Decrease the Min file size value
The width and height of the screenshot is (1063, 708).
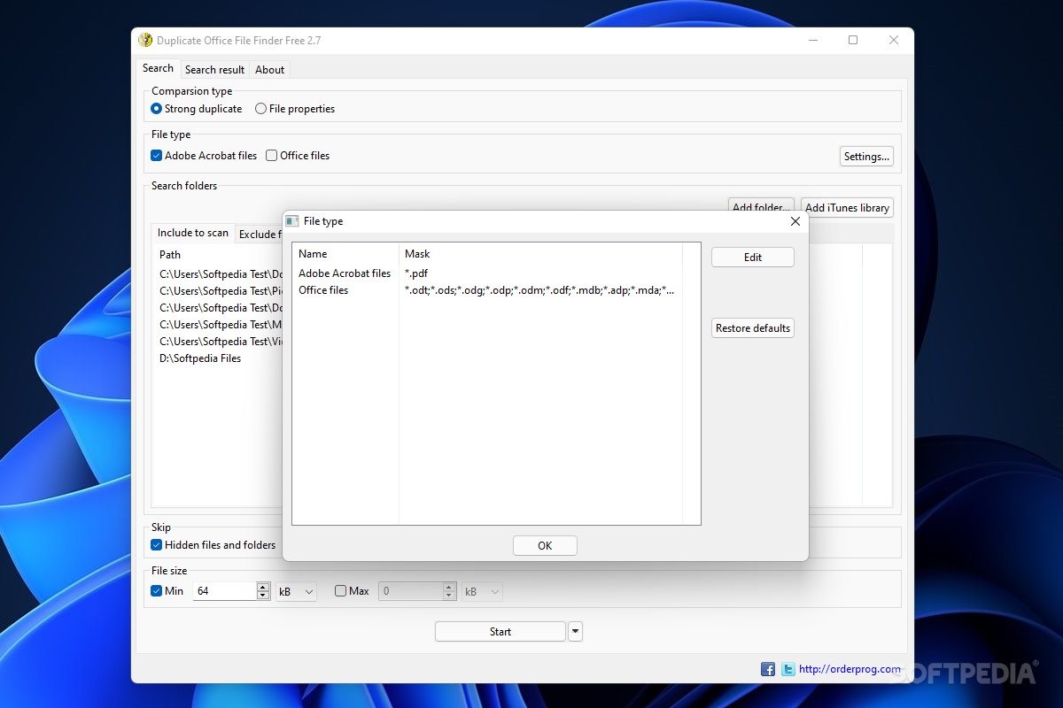coord(263,596)
